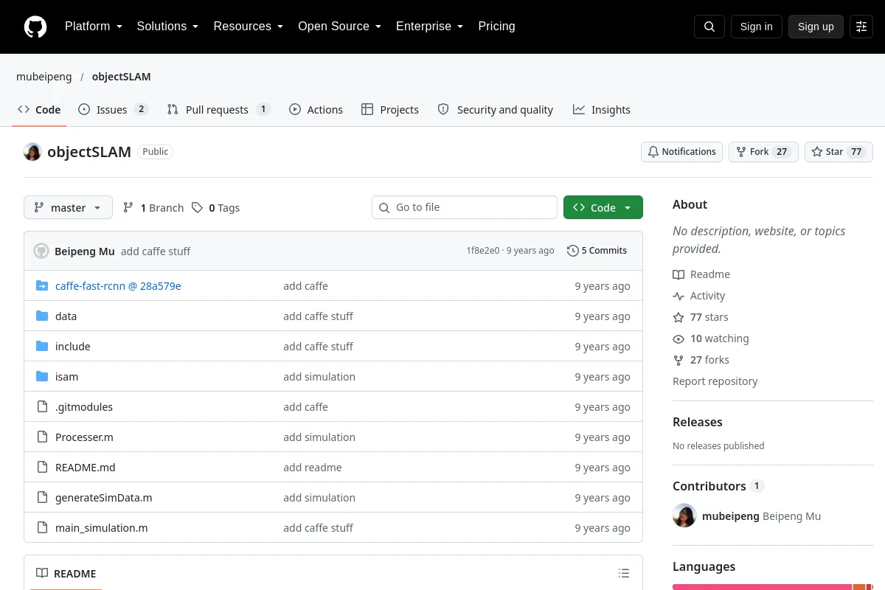
Task: Switch to the Actions tab
Action: (x=316, y=109)
